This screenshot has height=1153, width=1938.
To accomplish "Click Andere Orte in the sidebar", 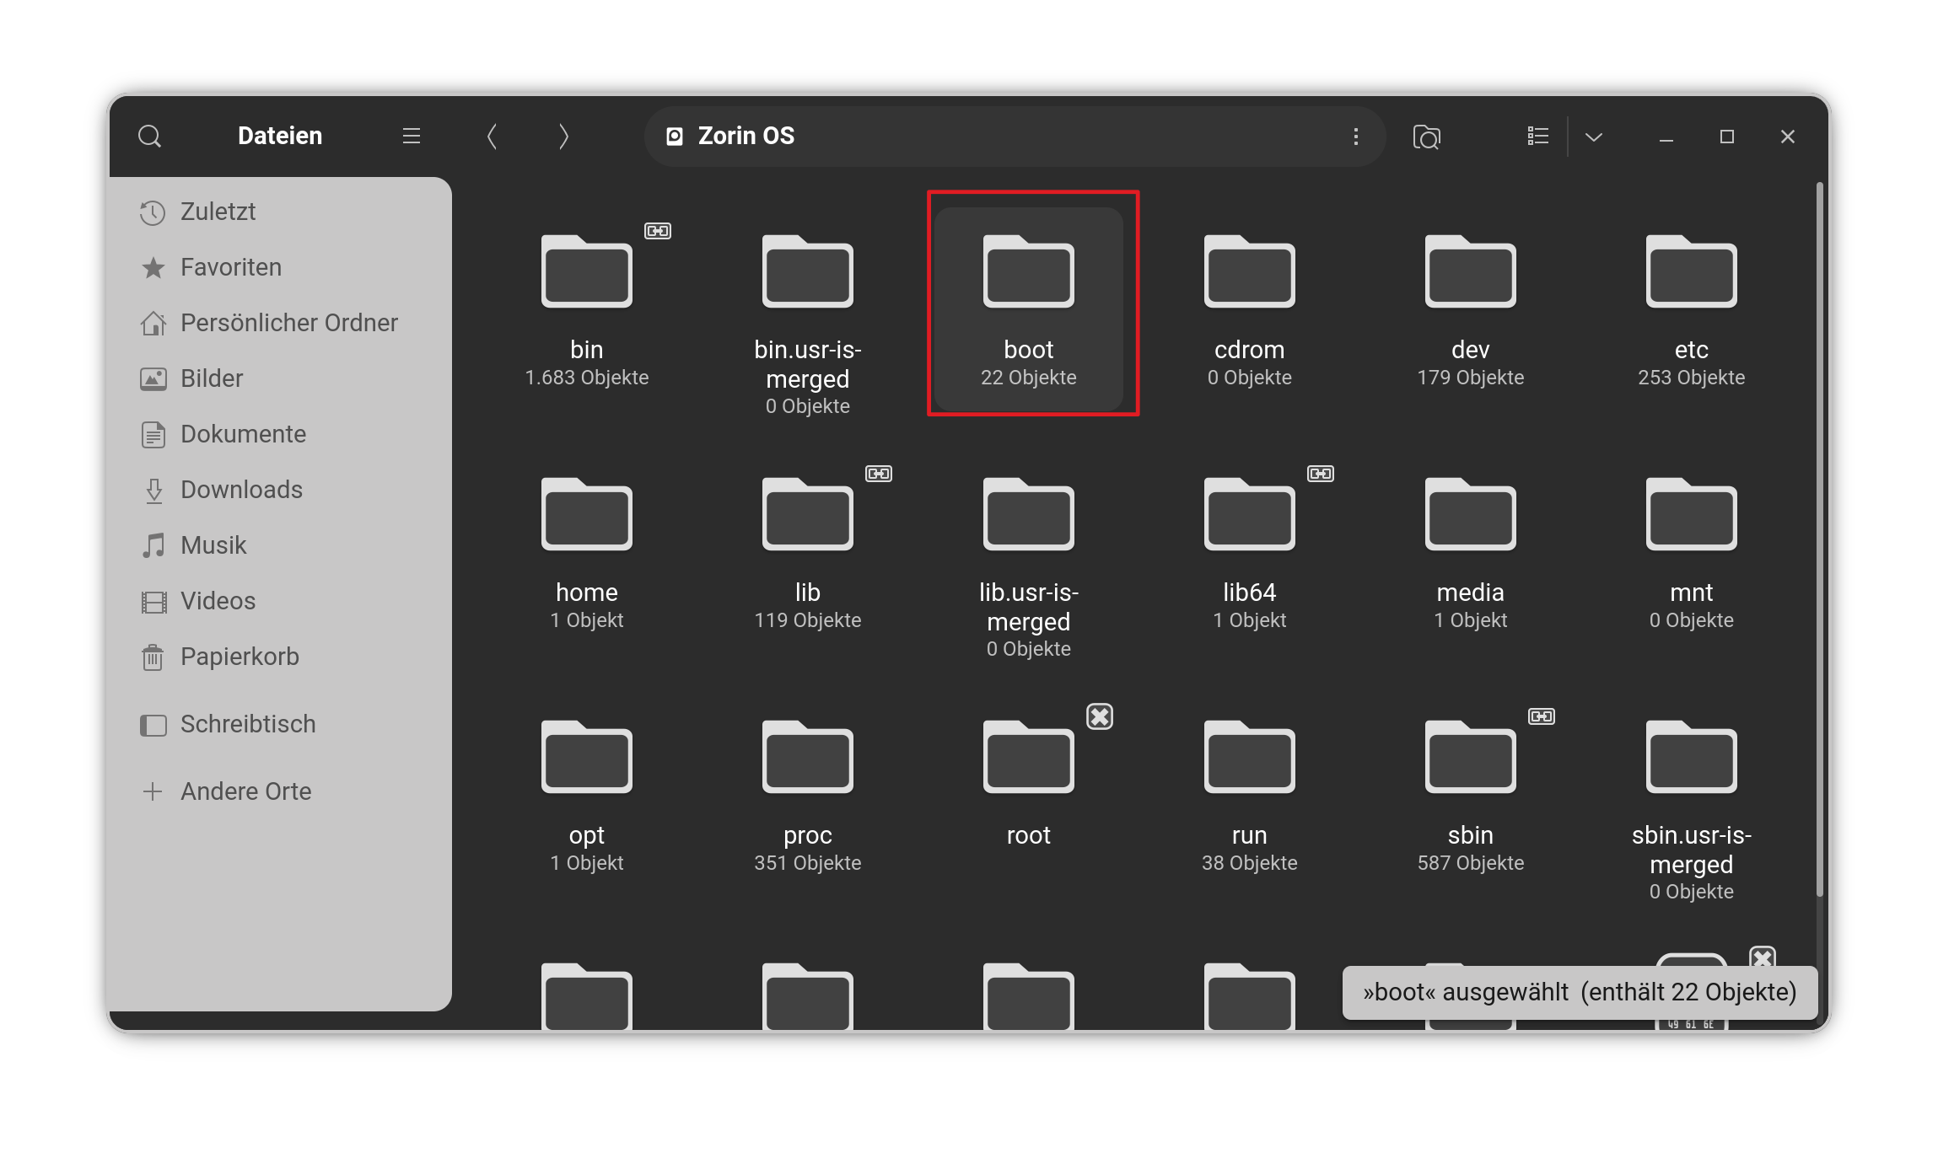I will 281,791.
